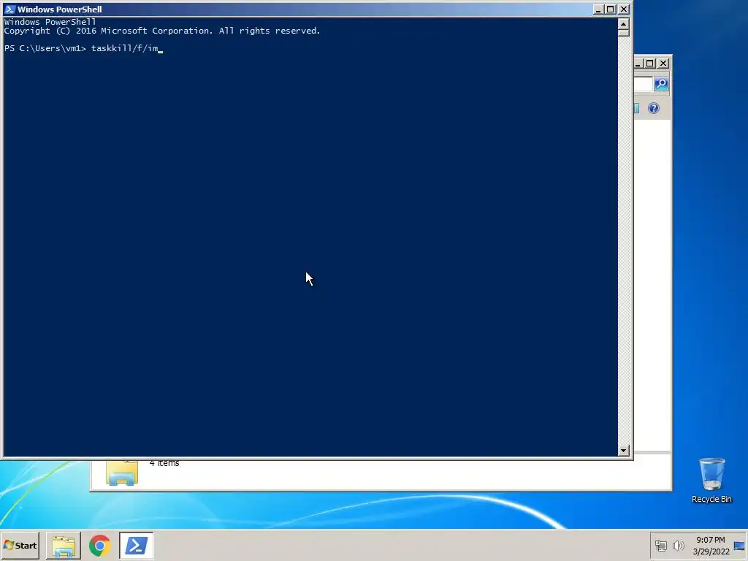Select the PowerShell taskbar button
The image size is (748, 561).
(x=136, y=545)
